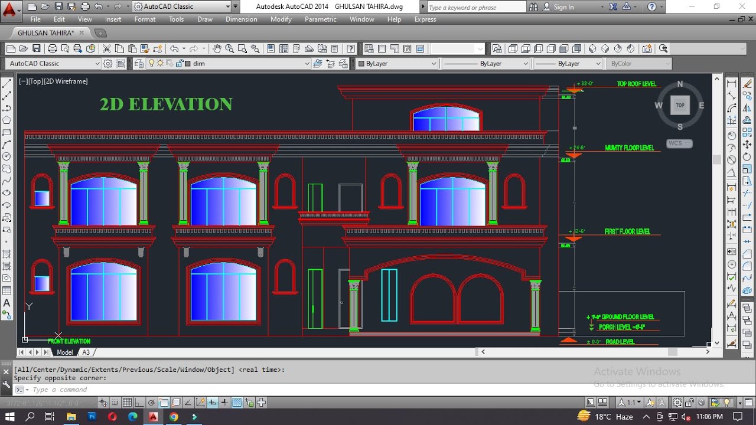Click the Zoom Previous icon
The image size is (756, 425).
click(x=255, y=48)
